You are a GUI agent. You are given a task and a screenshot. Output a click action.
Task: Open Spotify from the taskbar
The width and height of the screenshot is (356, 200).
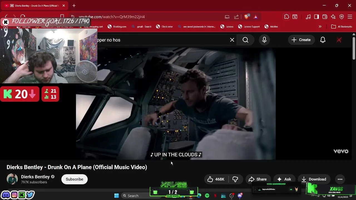(207, 196)
